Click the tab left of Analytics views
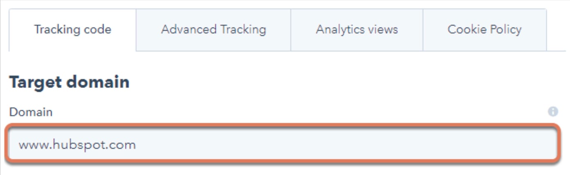The image size is (570, 175). (213, 30)
